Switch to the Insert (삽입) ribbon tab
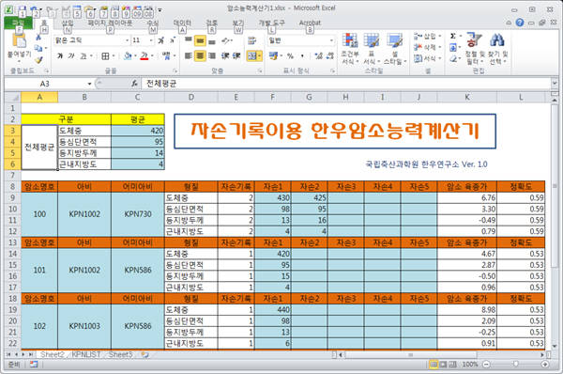 point(68,23)
